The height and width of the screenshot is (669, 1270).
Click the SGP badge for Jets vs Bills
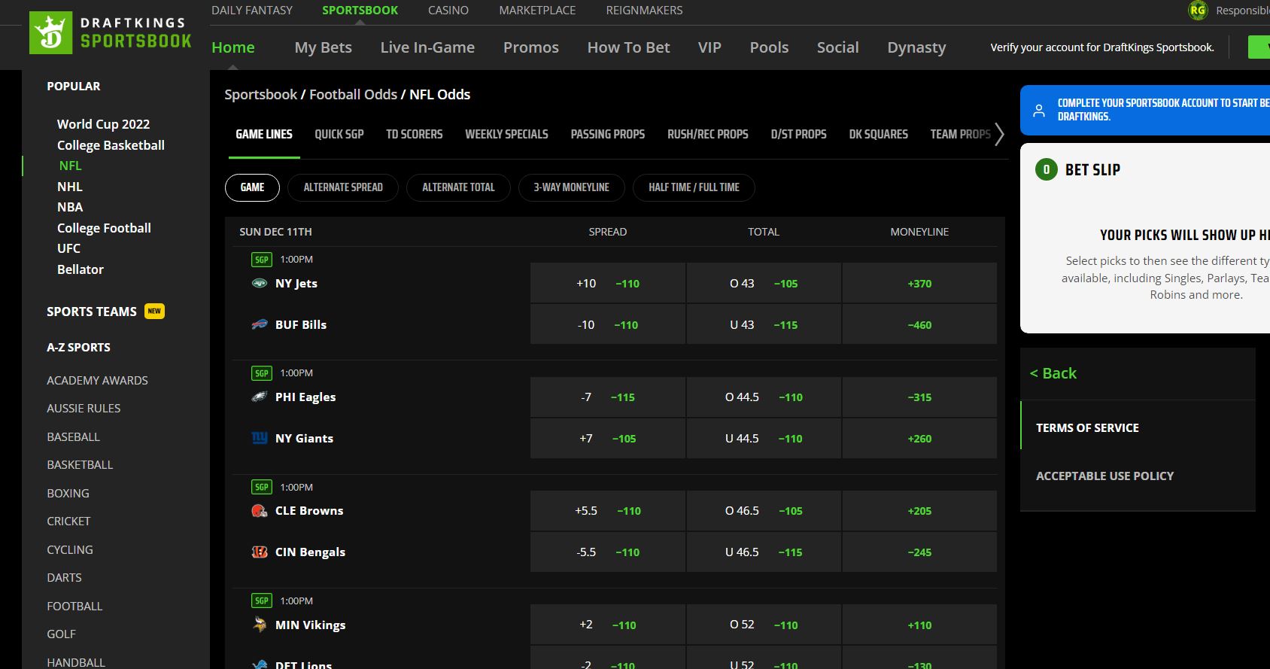coord(261,260)
